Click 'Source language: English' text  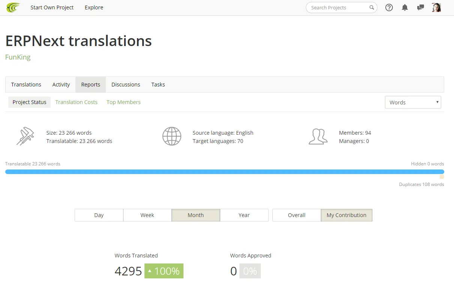(223, 133)
